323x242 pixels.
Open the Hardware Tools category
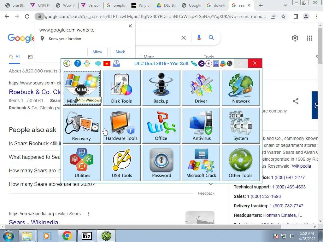(x=121, y=125)
